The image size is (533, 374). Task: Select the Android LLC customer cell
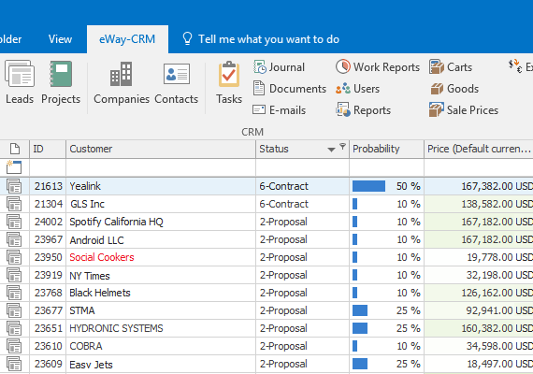coord(161,239)
